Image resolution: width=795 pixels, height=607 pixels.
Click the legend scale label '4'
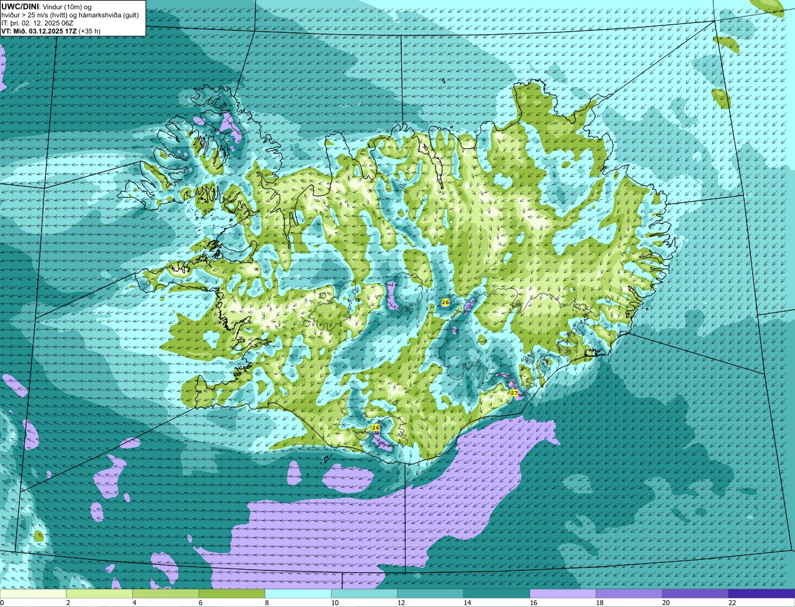point(134,603)
